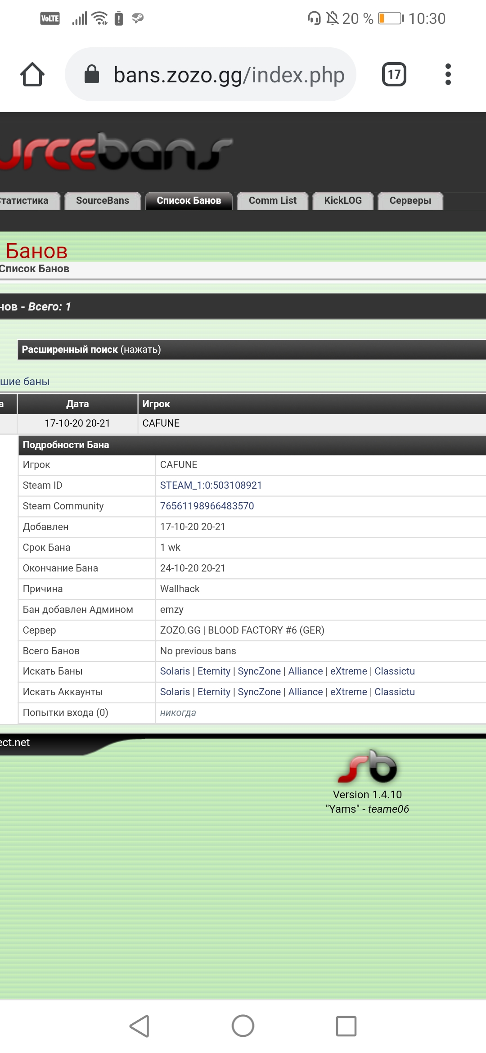Open the browser three-dot menu

click(x=448, y=74)
